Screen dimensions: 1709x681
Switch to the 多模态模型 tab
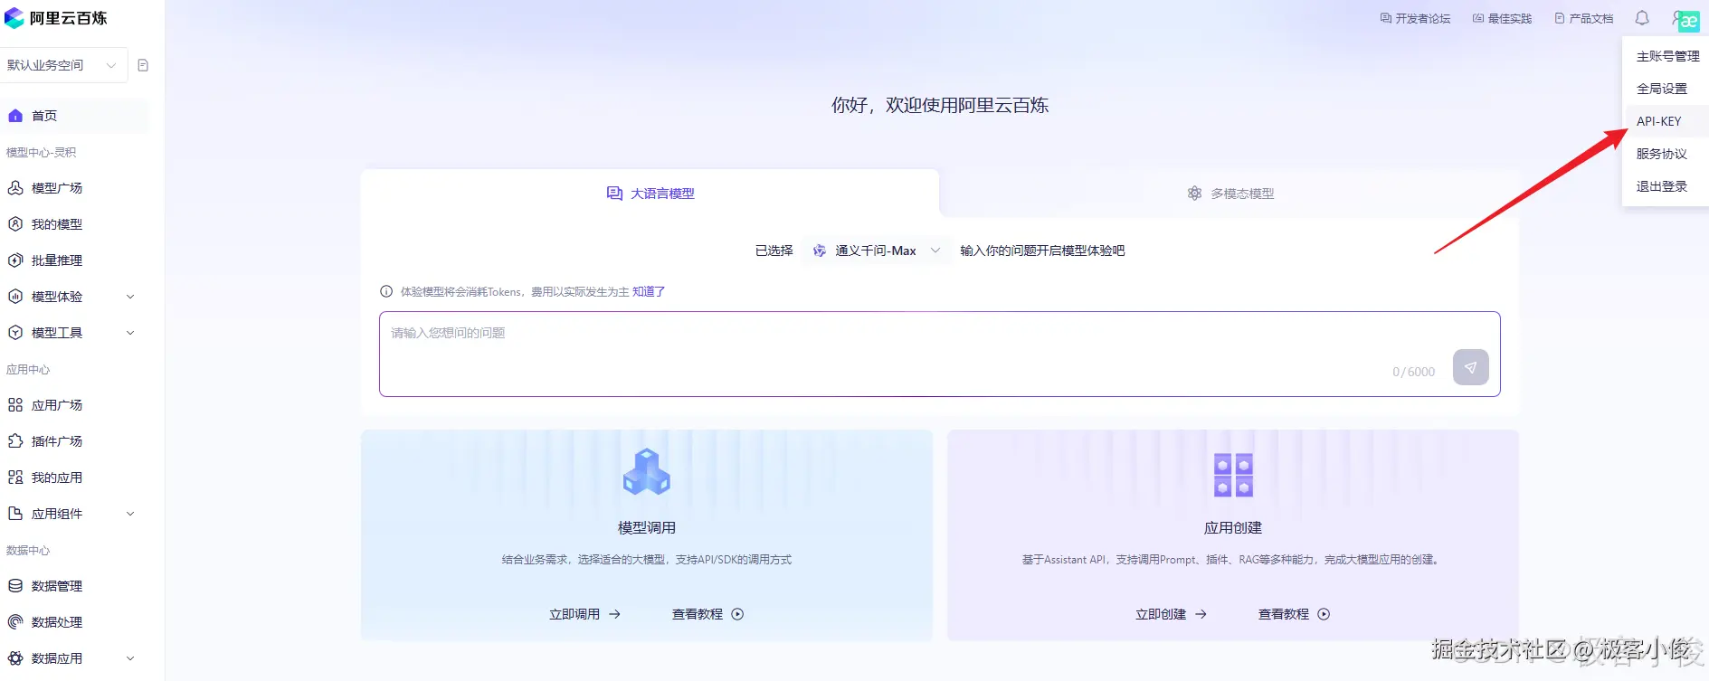pyautogui.click(x=1230, y=194)
